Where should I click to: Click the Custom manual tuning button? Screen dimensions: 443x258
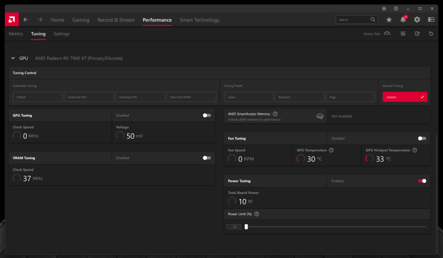click(405, 97)
